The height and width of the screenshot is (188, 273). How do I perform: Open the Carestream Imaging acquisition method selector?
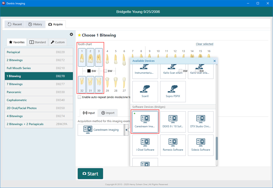tap(101, 130)
